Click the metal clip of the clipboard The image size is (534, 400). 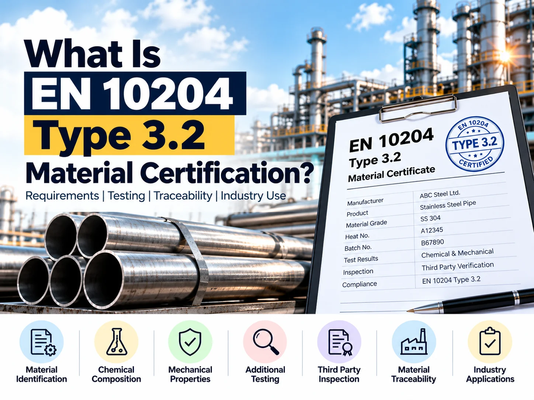418,108
